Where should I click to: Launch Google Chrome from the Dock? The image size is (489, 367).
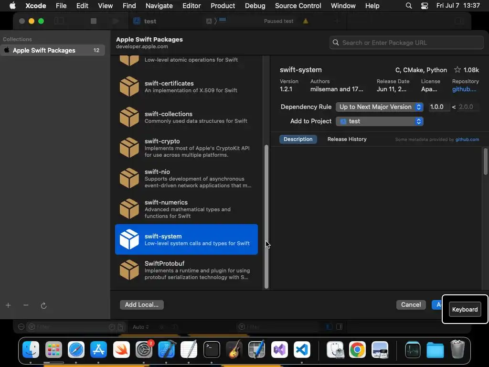(x=357, y=349)
